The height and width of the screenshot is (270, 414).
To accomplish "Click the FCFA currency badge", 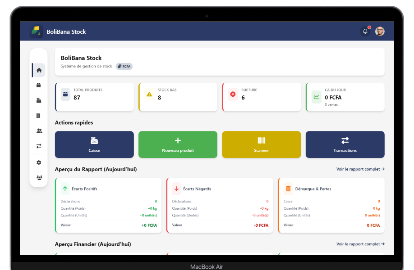I will pyautogui.click(x=124, y=67).
